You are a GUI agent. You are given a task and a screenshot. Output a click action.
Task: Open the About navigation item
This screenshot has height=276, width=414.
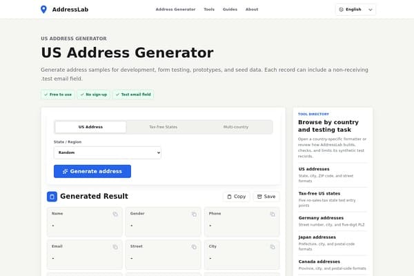click(252, 10)
